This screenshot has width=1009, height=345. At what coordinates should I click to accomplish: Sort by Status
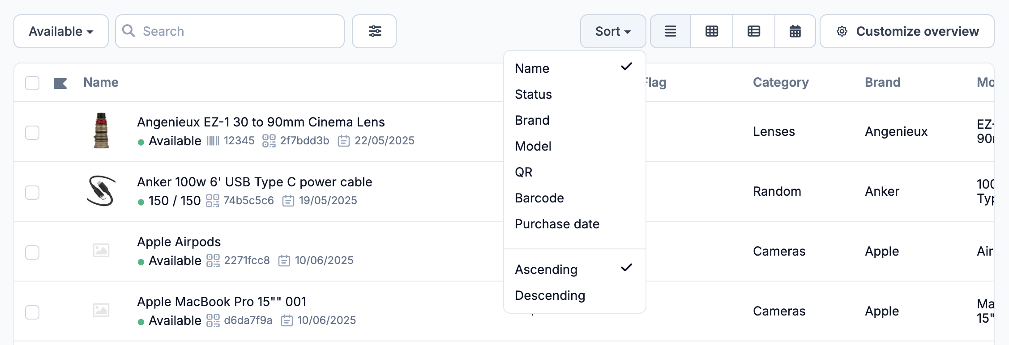574,94
